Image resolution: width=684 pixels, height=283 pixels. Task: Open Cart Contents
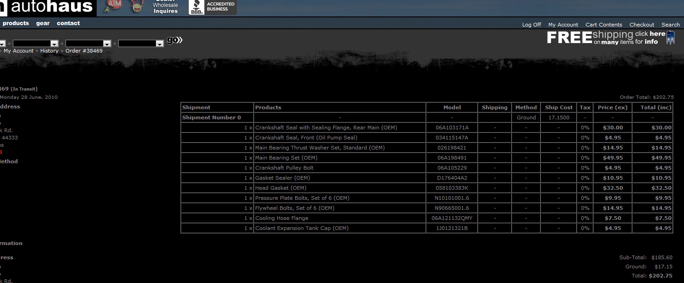coord(603,25)
